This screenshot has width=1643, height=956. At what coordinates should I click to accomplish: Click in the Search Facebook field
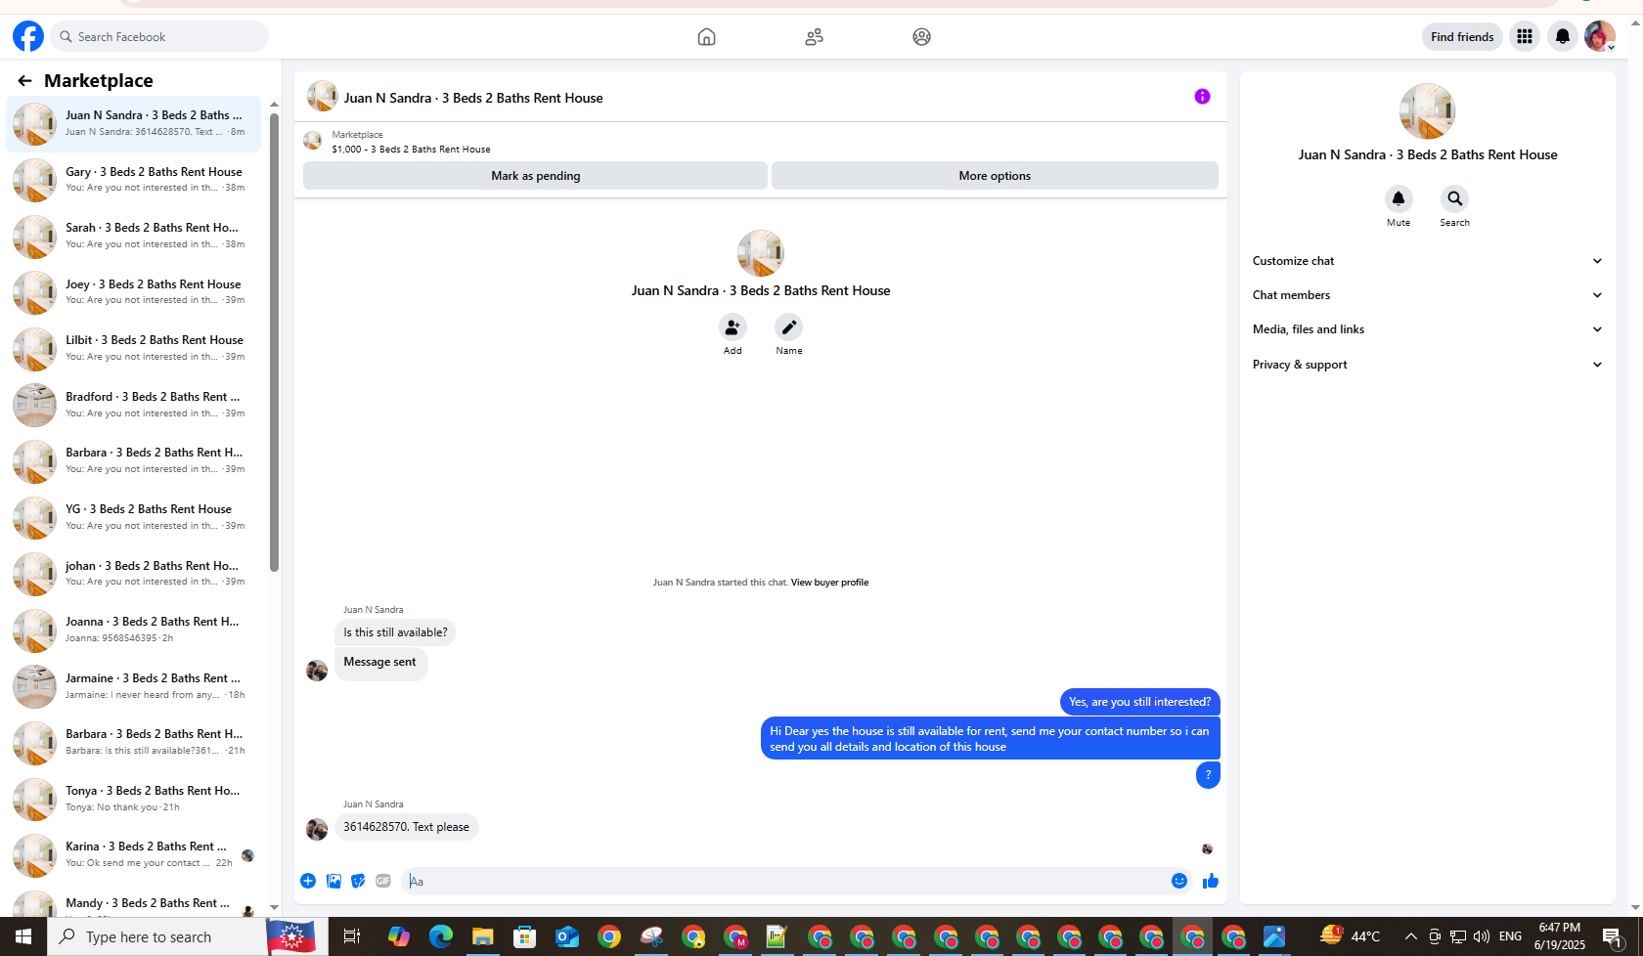pyautogui.click(x=160, y=36)
